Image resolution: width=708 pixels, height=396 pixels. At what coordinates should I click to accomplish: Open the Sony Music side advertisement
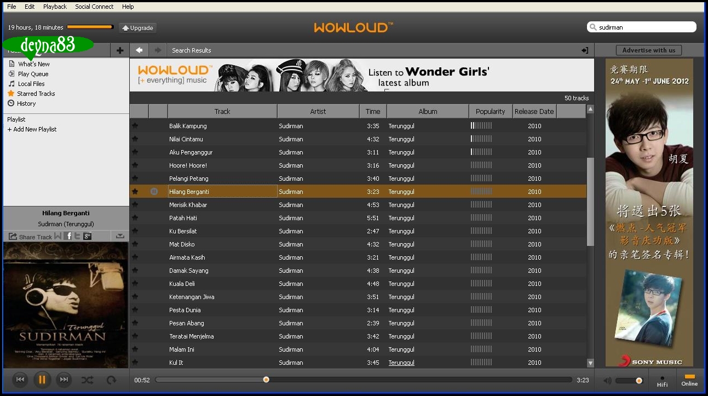point(649,213)
